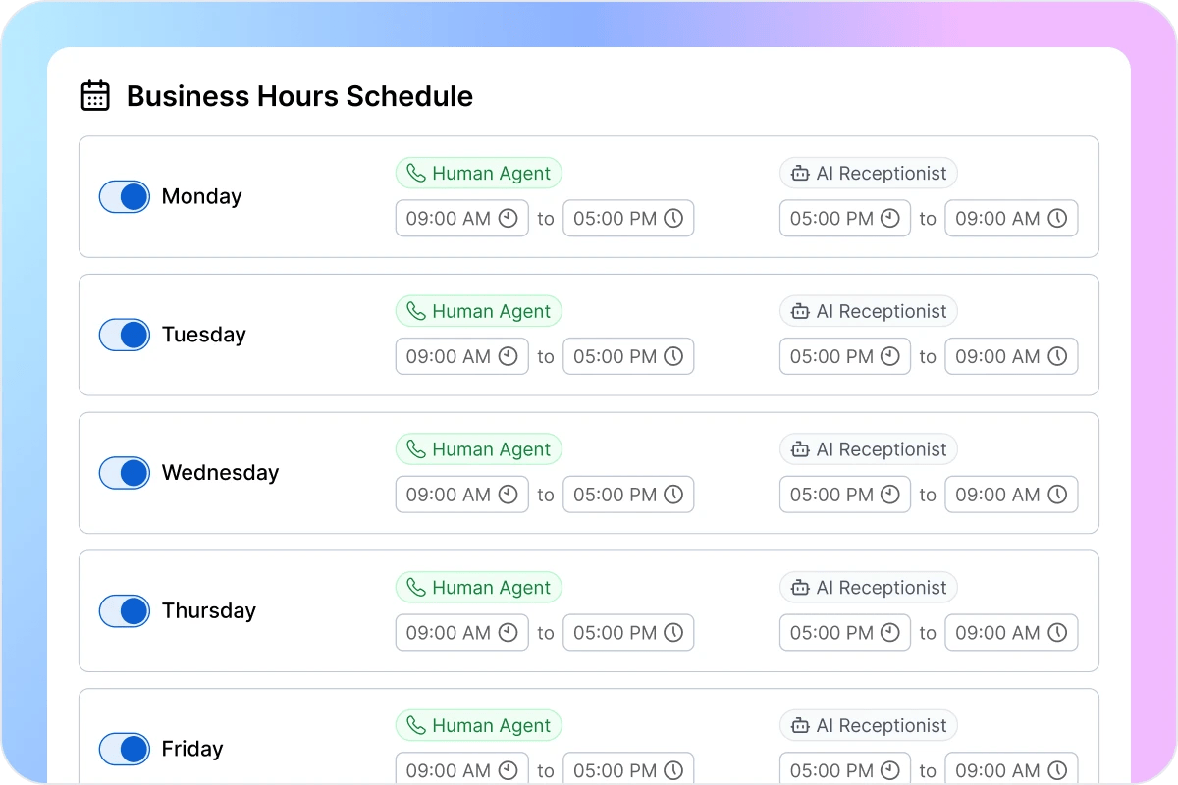
Task: Open Wednesday's Human Agent end time picker
Action: 628,495
